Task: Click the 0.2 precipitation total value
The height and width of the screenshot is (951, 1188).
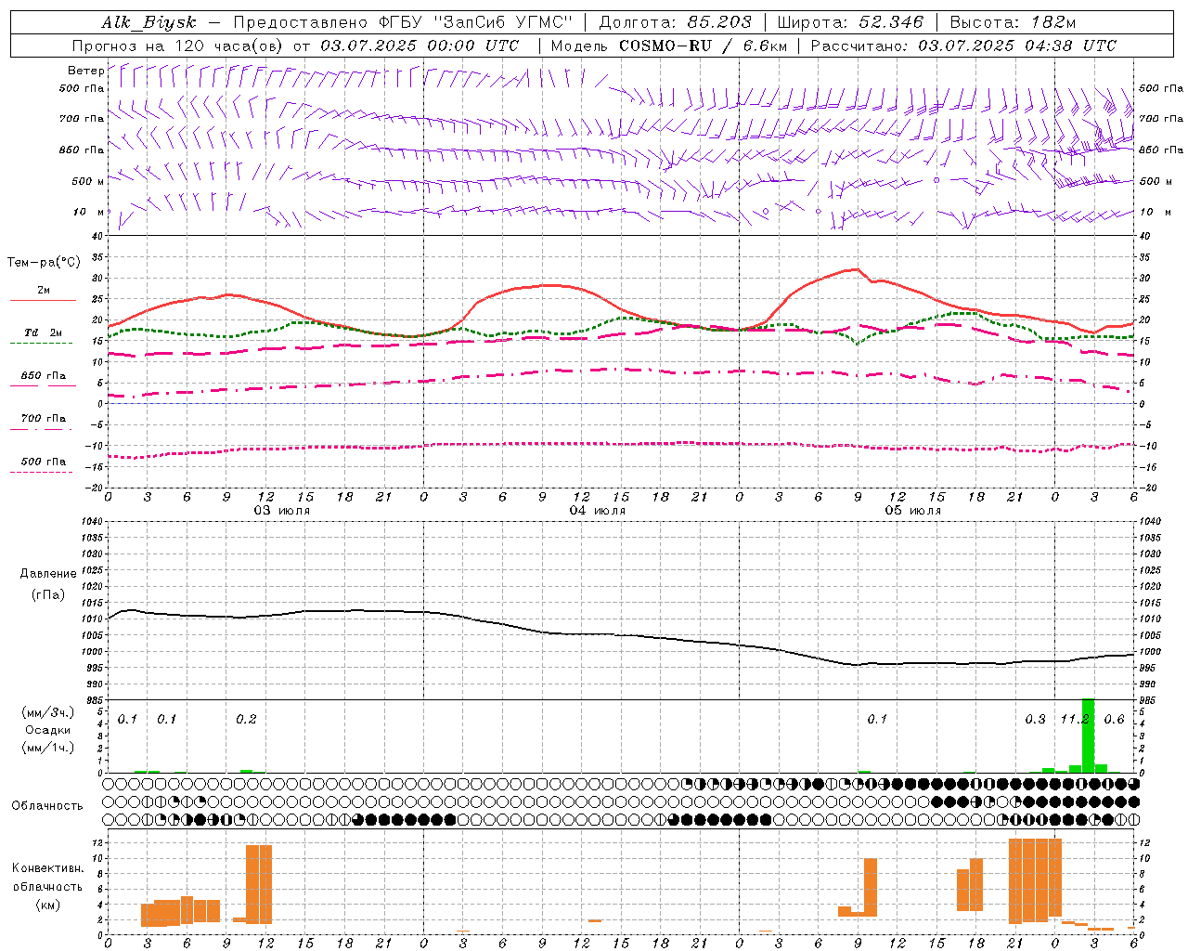Action: pos(246,719)
